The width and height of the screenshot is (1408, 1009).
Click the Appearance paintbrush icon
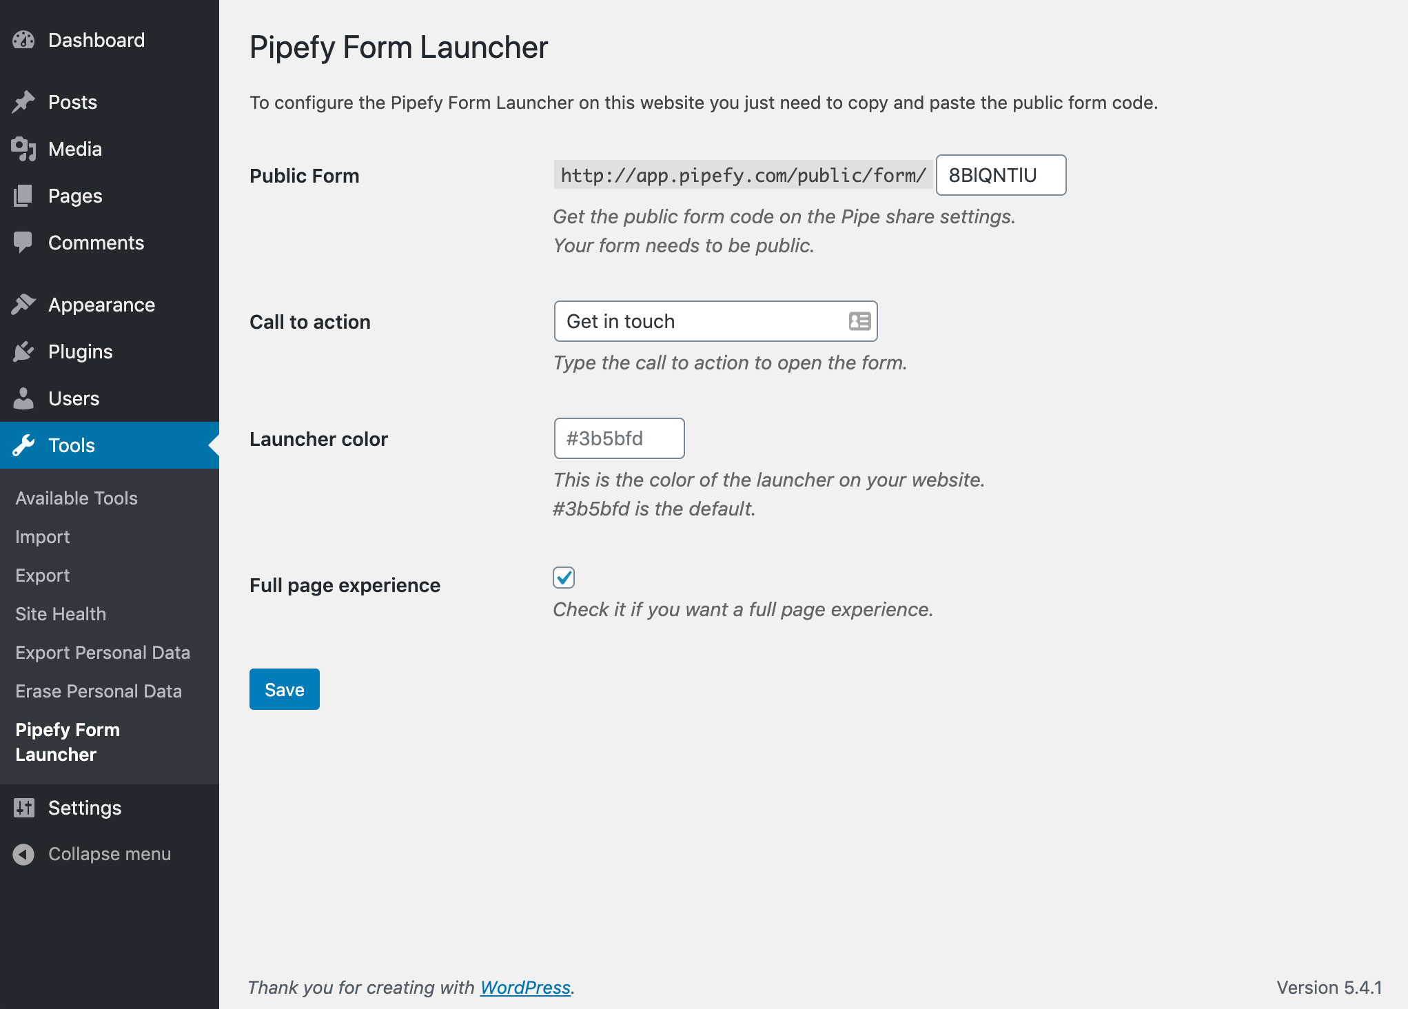pyautogui.click(x=23, y=304)
